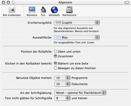Choose Blättern um eine Seite option
131x106 pixels.
[55, 63]
